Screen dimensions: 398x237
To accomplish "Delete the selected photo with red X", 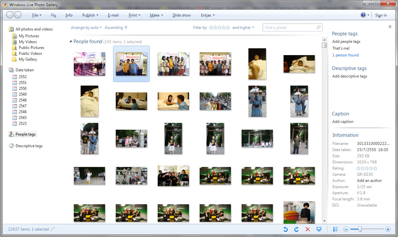I will coord(308,229).
